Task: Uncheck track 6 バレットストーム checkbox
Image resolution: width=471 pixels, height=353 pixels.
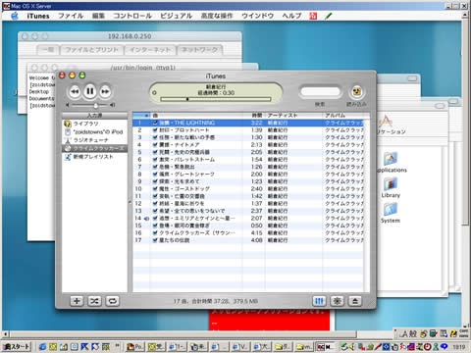Action: 155,160
